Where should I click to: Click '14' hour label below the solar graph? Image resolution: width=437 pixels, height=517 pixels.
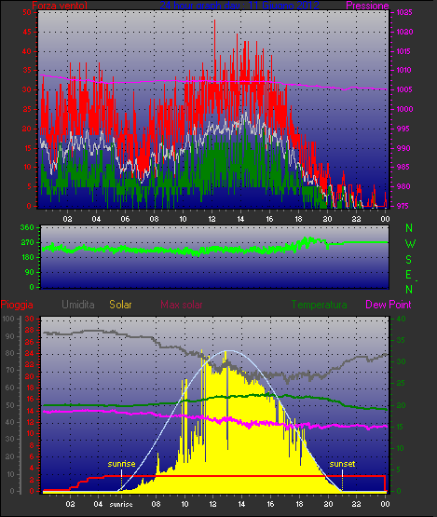[241, 504]
